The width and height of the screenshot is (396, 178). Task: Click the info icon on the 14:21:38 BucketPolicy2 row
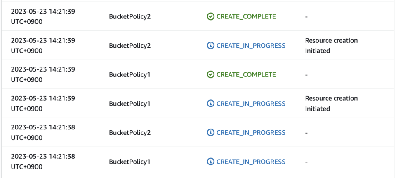click(x=211, y=132)
